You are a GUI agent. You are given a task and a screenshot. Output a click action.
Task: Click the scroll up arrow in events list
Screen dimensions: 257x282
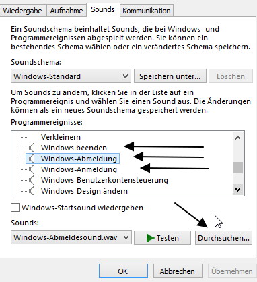pyautogui.click(x=237, y=138)
